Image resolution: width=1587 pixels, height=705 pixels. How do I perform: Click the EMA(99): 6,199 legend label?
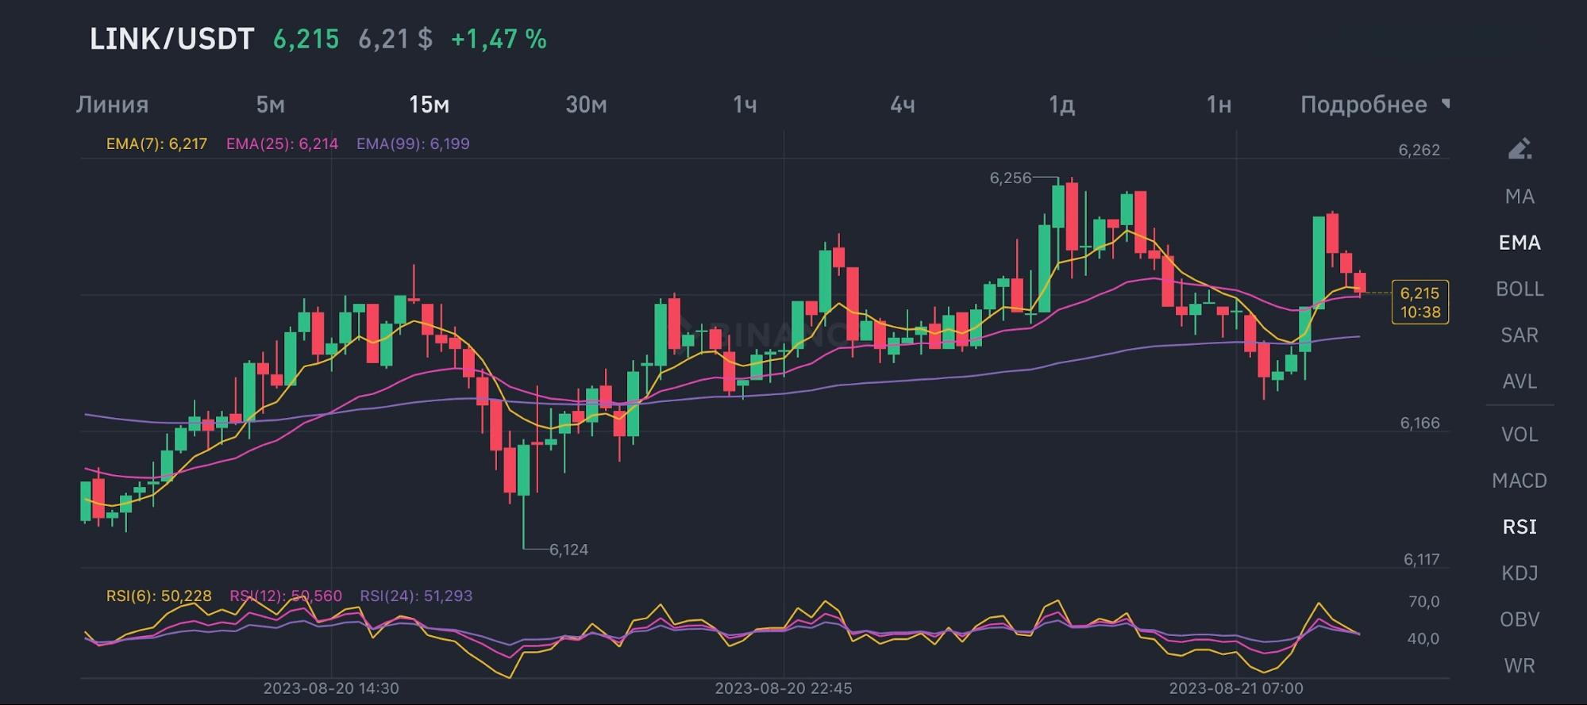click(413, 144)
